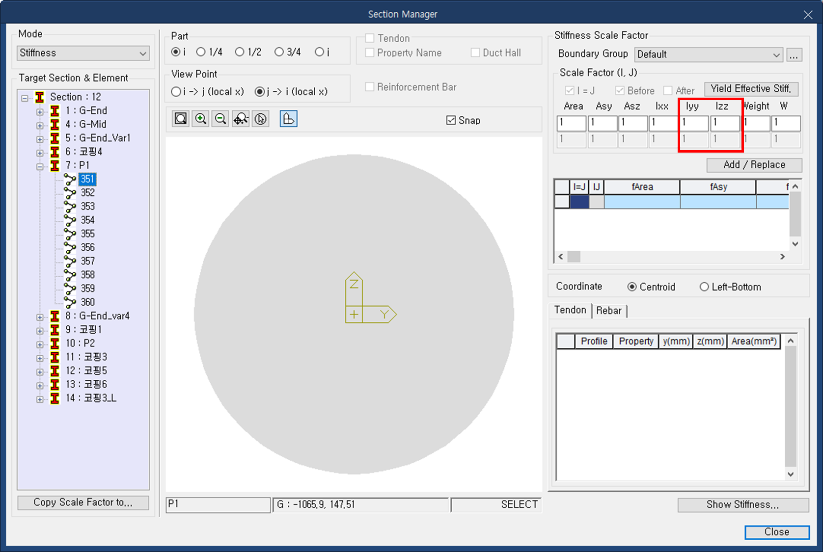The height and width of the screenshot is (552, 823).
Task: Collapse the 7 : P1 section node
Action: coord(40,167)
